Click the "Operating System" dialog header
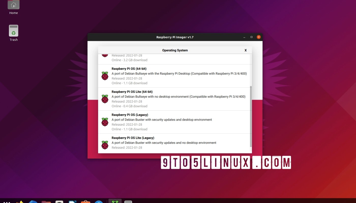The width and height of the screenshot is (356, 203). click(175, 50)
